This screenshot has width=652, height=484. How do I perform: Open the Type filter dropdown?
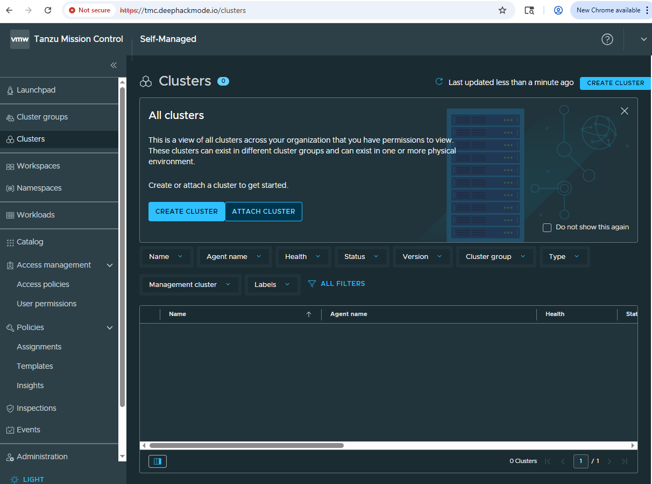coord(564,257)
